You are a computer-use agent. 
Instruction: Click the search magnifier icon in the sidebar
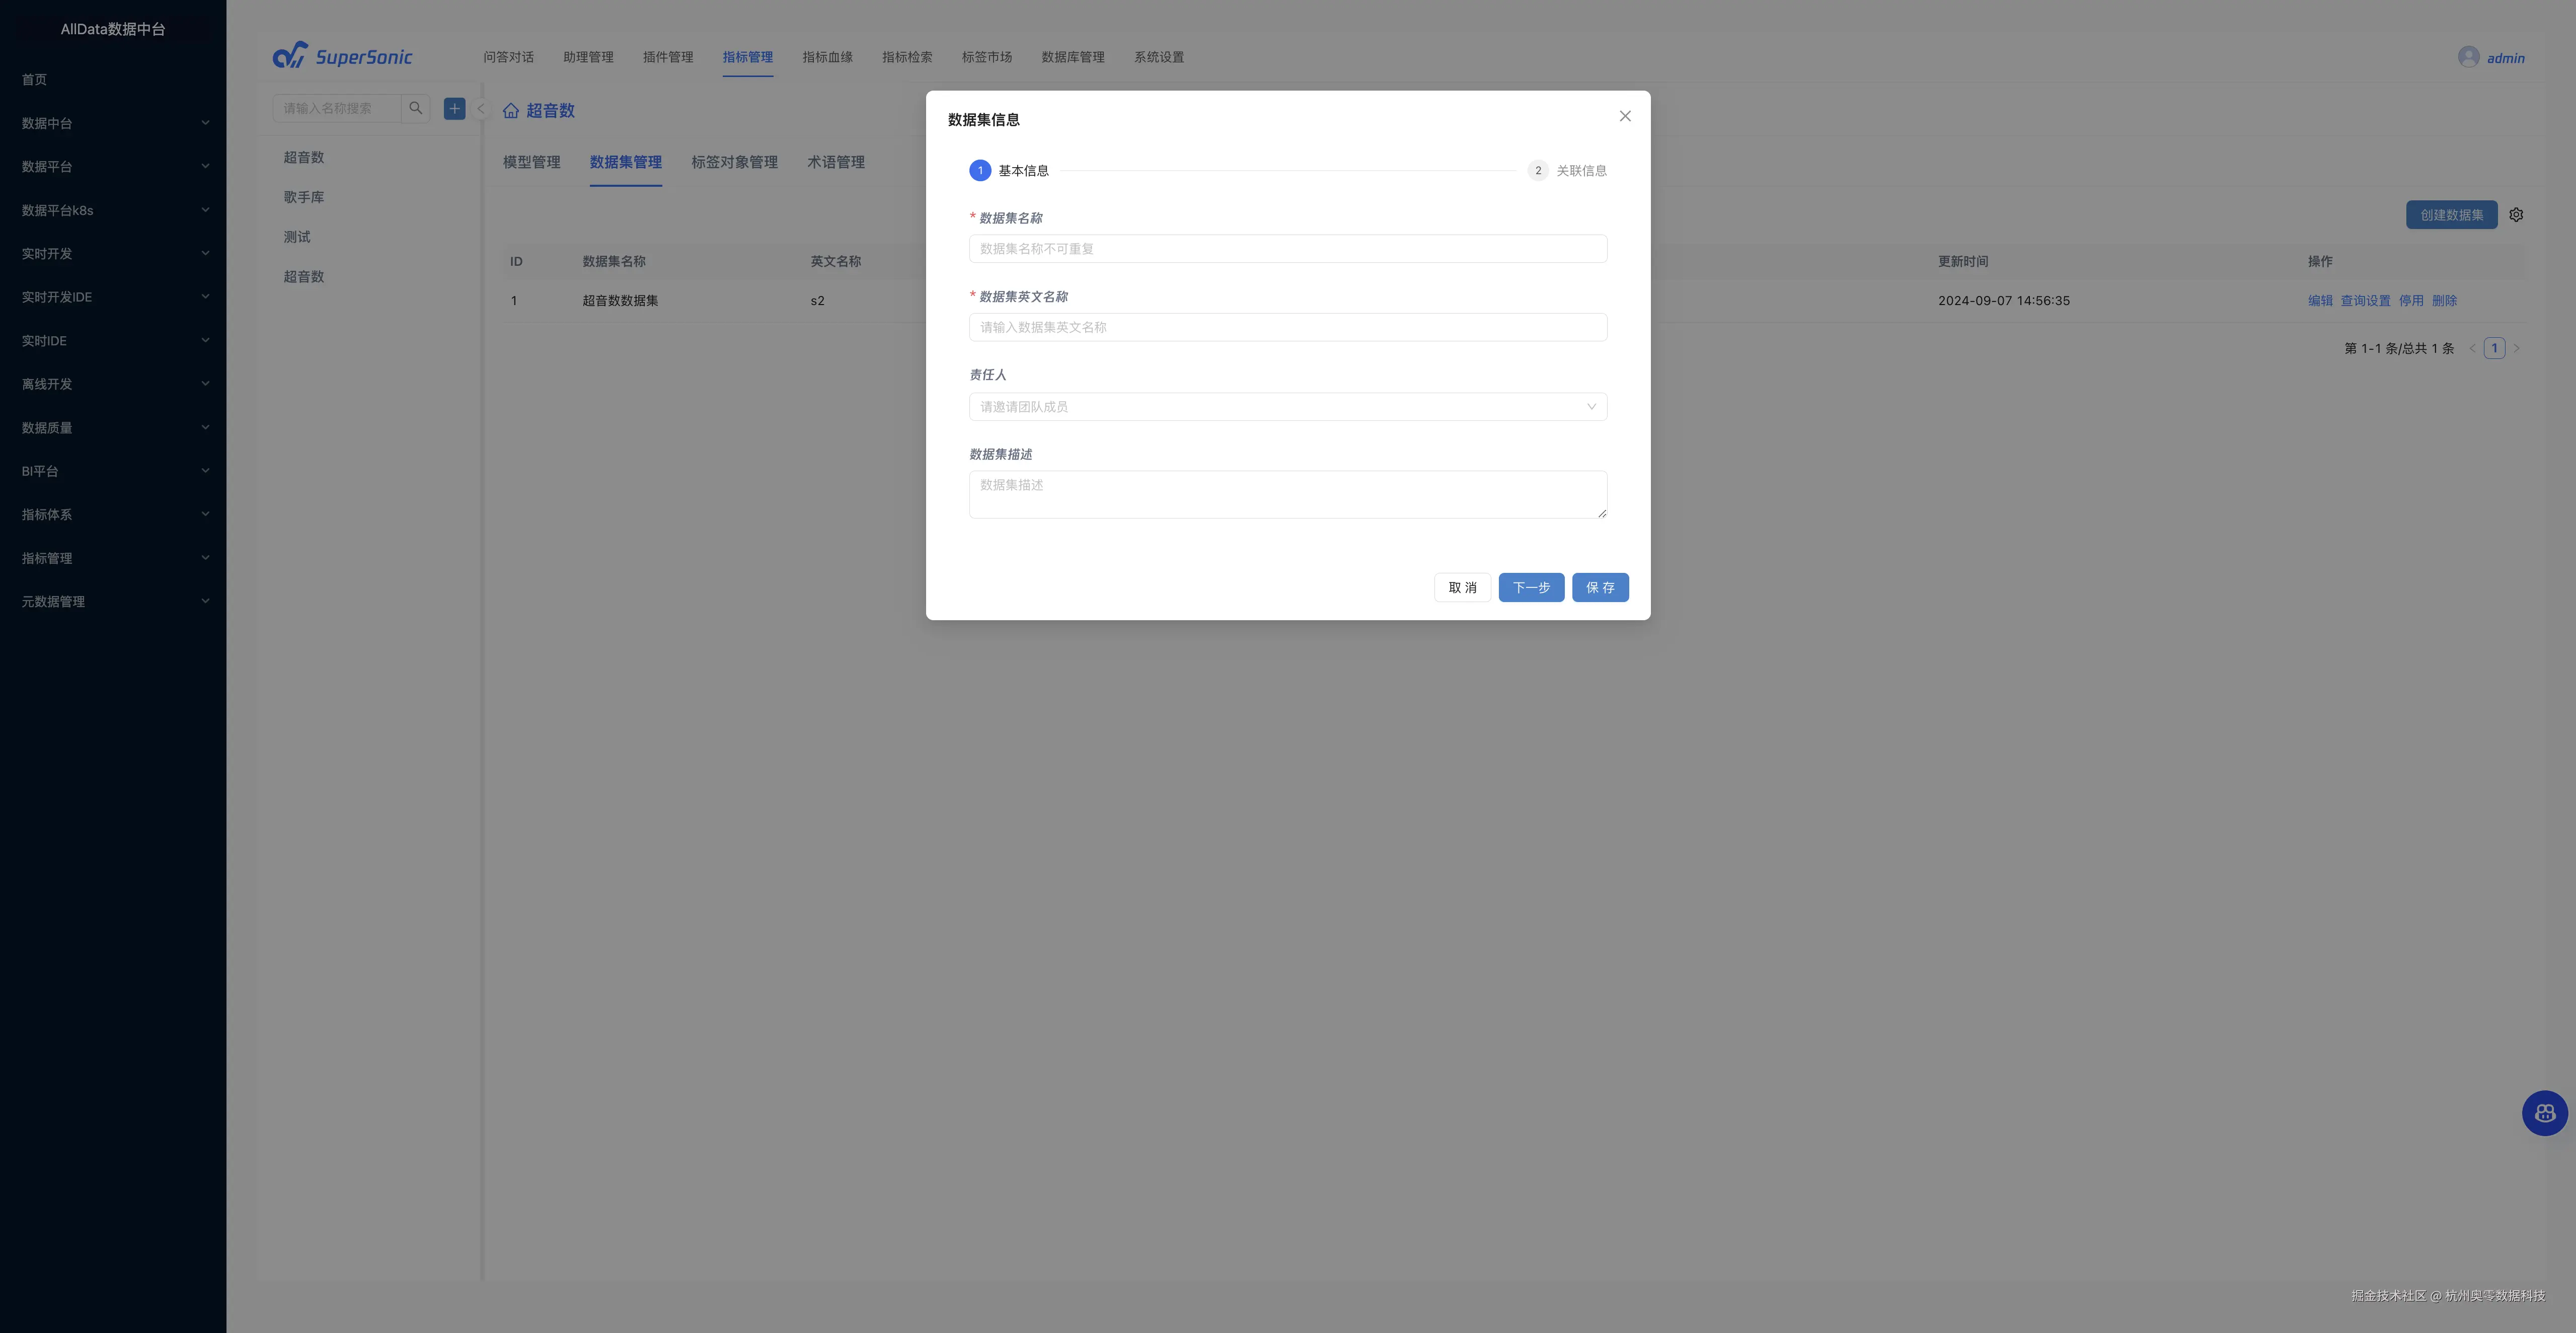(416, 108)
